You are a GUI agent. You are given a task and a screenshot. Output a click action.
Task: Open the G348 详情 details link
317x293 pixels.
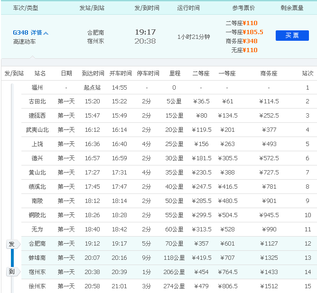click(x=28, y=33)
